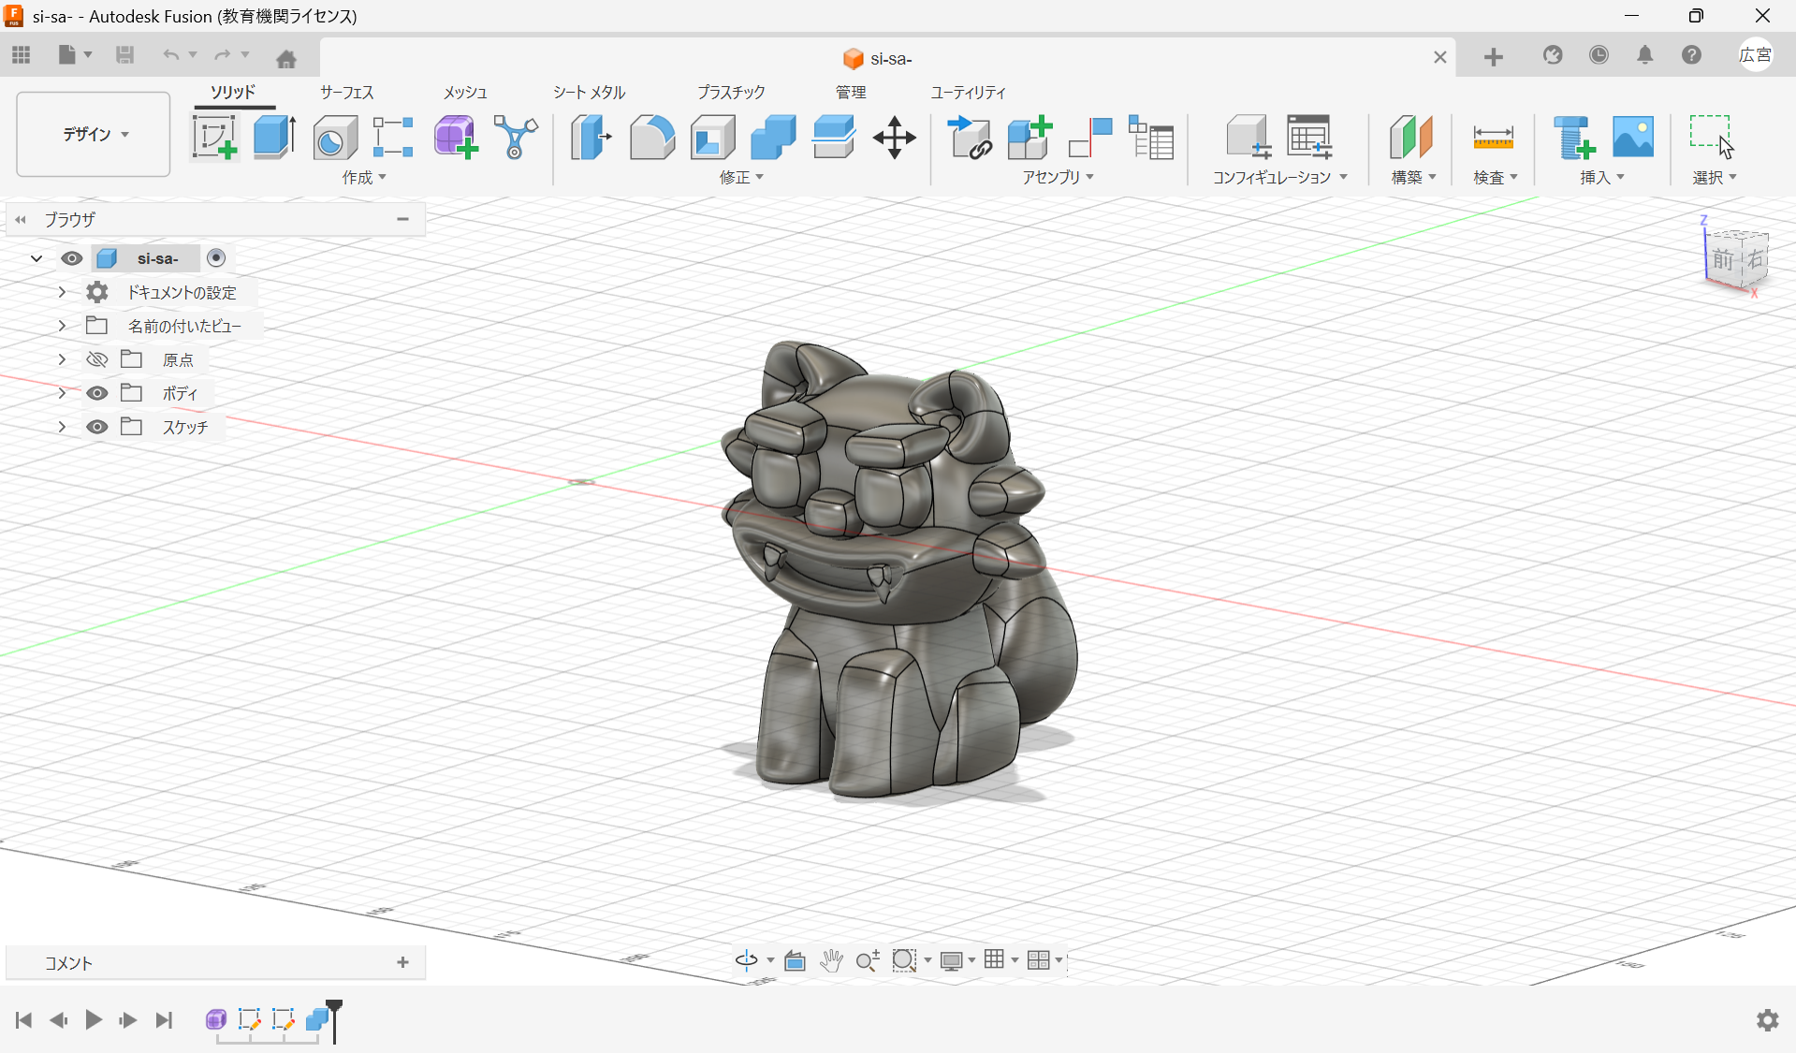Click the Measure ruler icon
Screen dimensions: 1796x1053
tap(1493, 138)
